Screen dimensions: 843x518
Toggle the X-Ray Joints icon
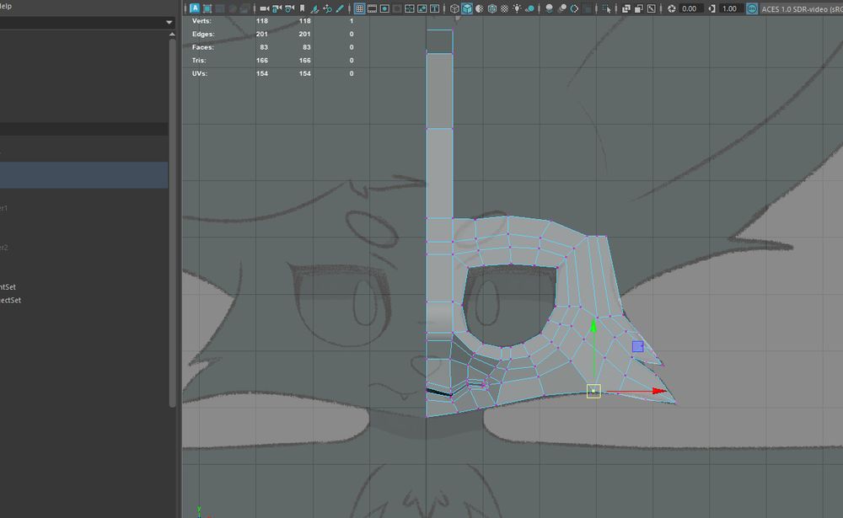[652, 8]
